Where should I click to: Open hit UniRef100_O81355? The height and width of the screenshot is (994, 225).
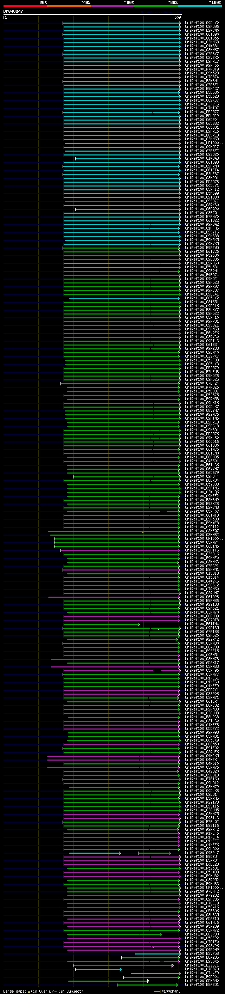[x=202, y=38]
